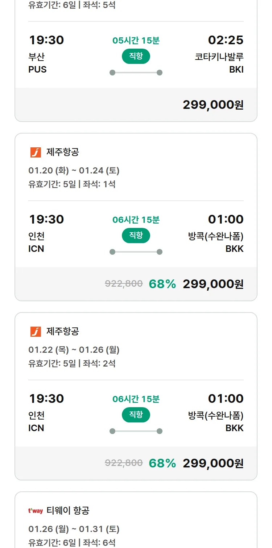Click the Jeju Air logo on the 01.20 flight
The height and width of the screenshot is (548, 272).
point(36,152)
